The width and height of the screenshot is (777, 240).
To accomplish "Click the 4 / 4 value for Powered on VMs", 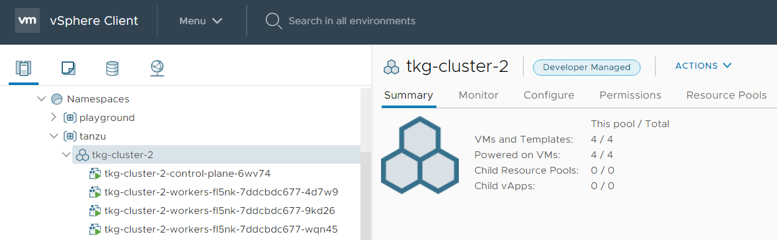I will click(602, 155).
